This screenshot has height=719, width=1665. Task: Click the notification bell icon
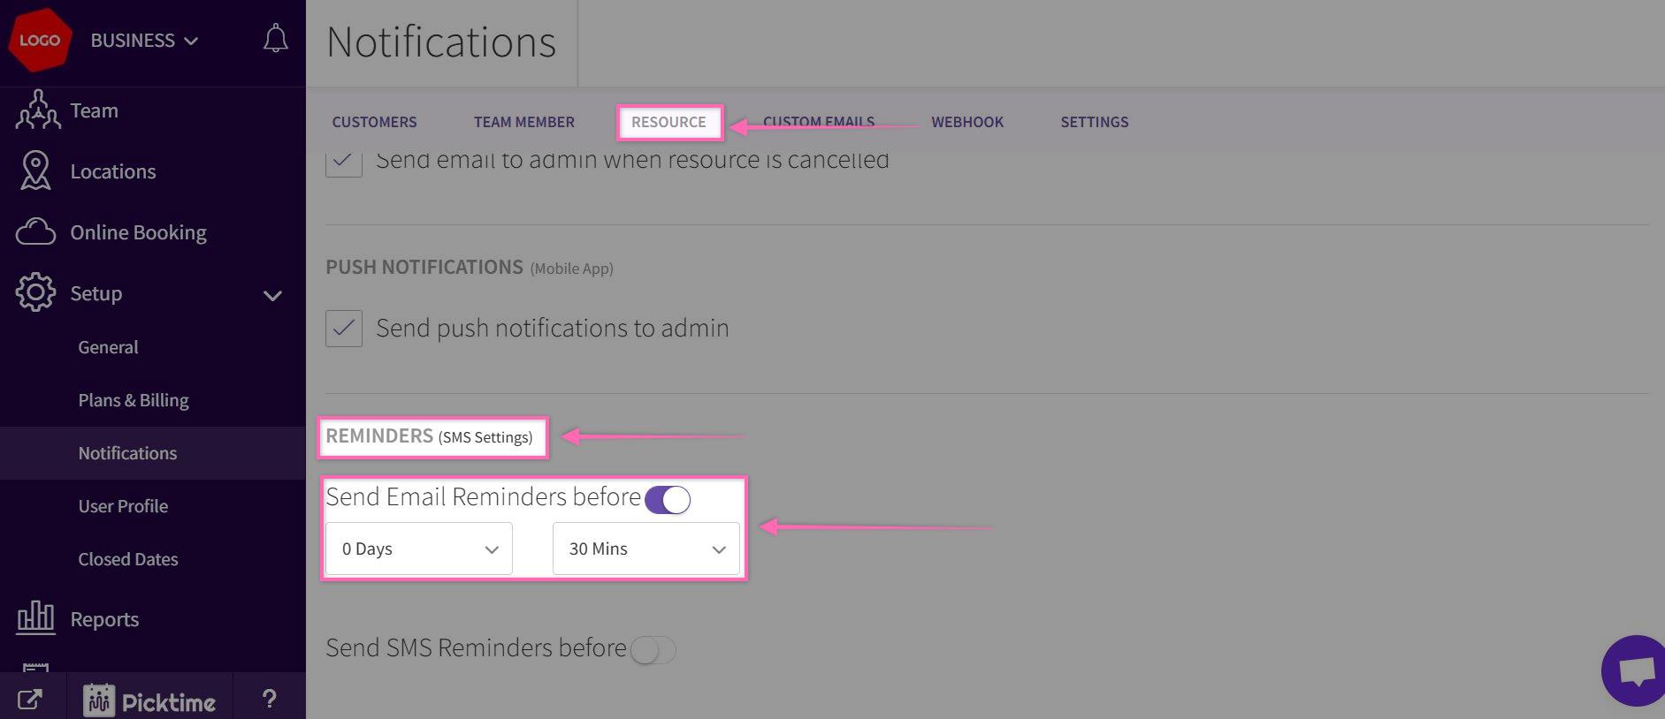point(275,39)
